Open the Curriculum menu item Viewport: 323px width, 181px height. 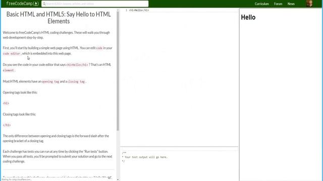[261, 4]
